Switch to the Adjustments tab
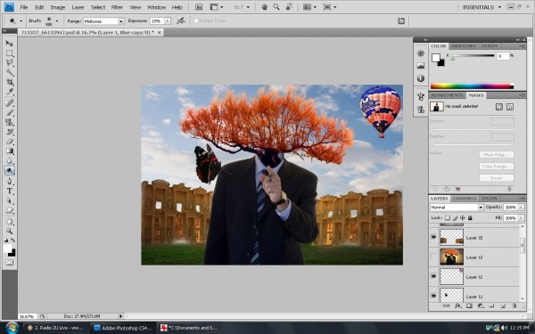535x334 pixels. coord(447,95)
